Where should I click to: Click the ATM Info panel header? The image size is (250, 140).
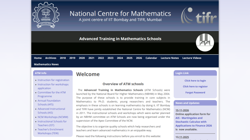[53, 73]
